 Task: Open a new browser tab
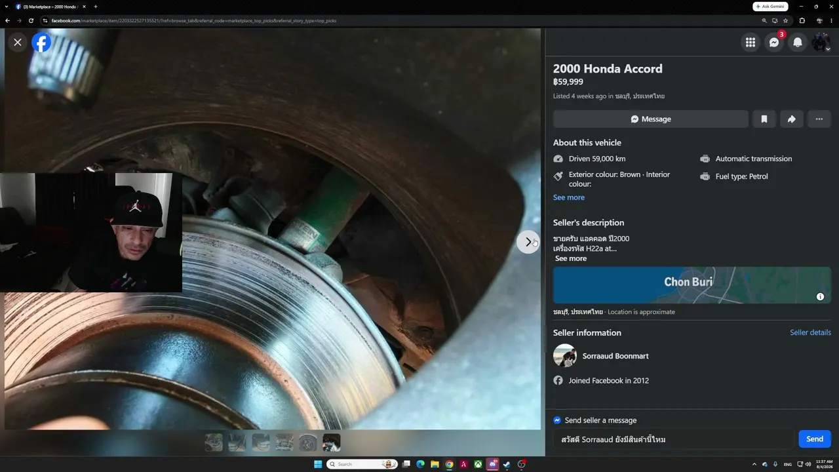(96, 7)
